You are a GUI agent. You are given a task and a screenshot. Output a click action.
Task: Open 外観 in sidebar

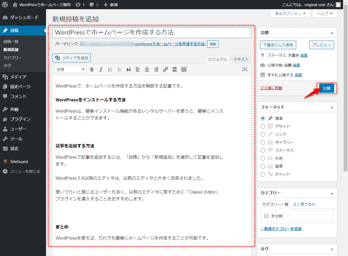coord(23,109)
